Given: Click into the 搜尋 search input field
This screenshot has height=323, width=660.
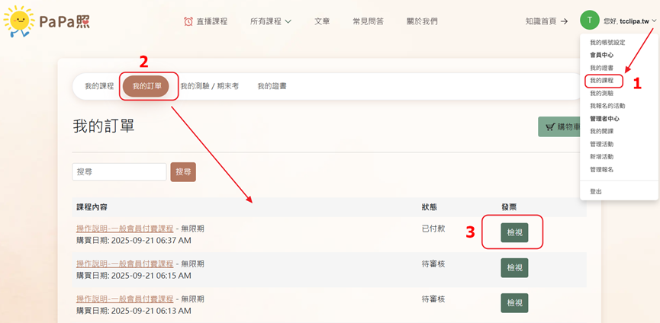Looking at the screenshot, I should 119,172.
